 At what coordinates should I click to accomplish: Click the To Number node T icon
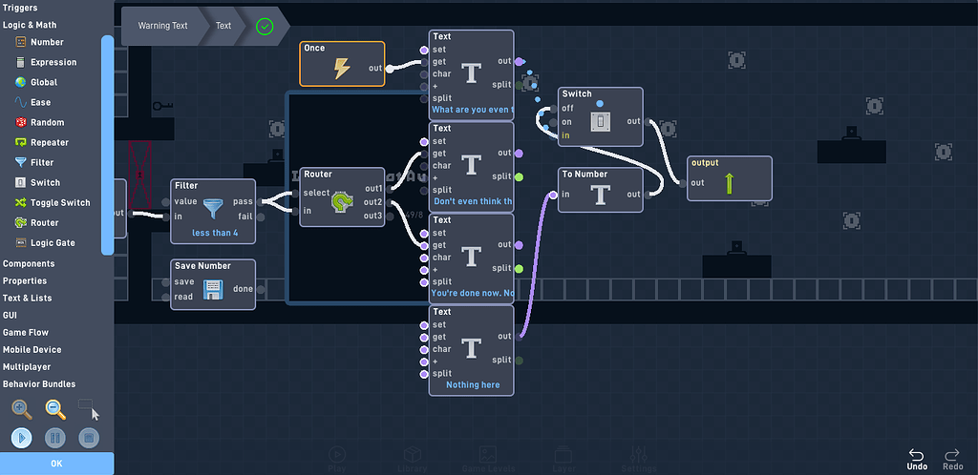tap(600, 195)
